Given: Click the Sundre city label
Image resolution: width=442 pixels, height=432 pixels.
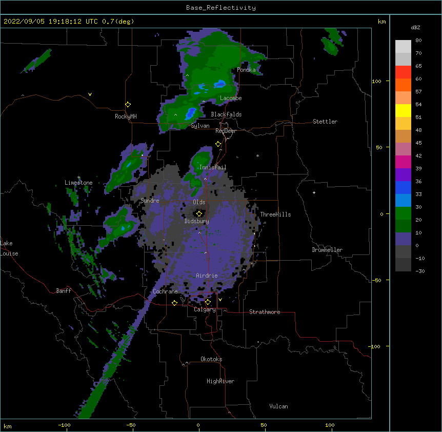Looking at the screenshot, I should coord(150,201).
